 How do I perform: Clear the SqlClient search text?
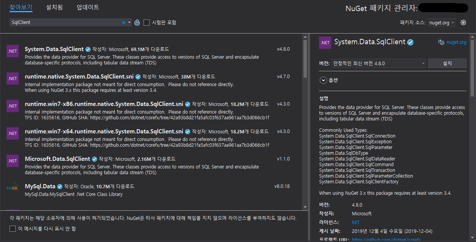click(123, 22)
